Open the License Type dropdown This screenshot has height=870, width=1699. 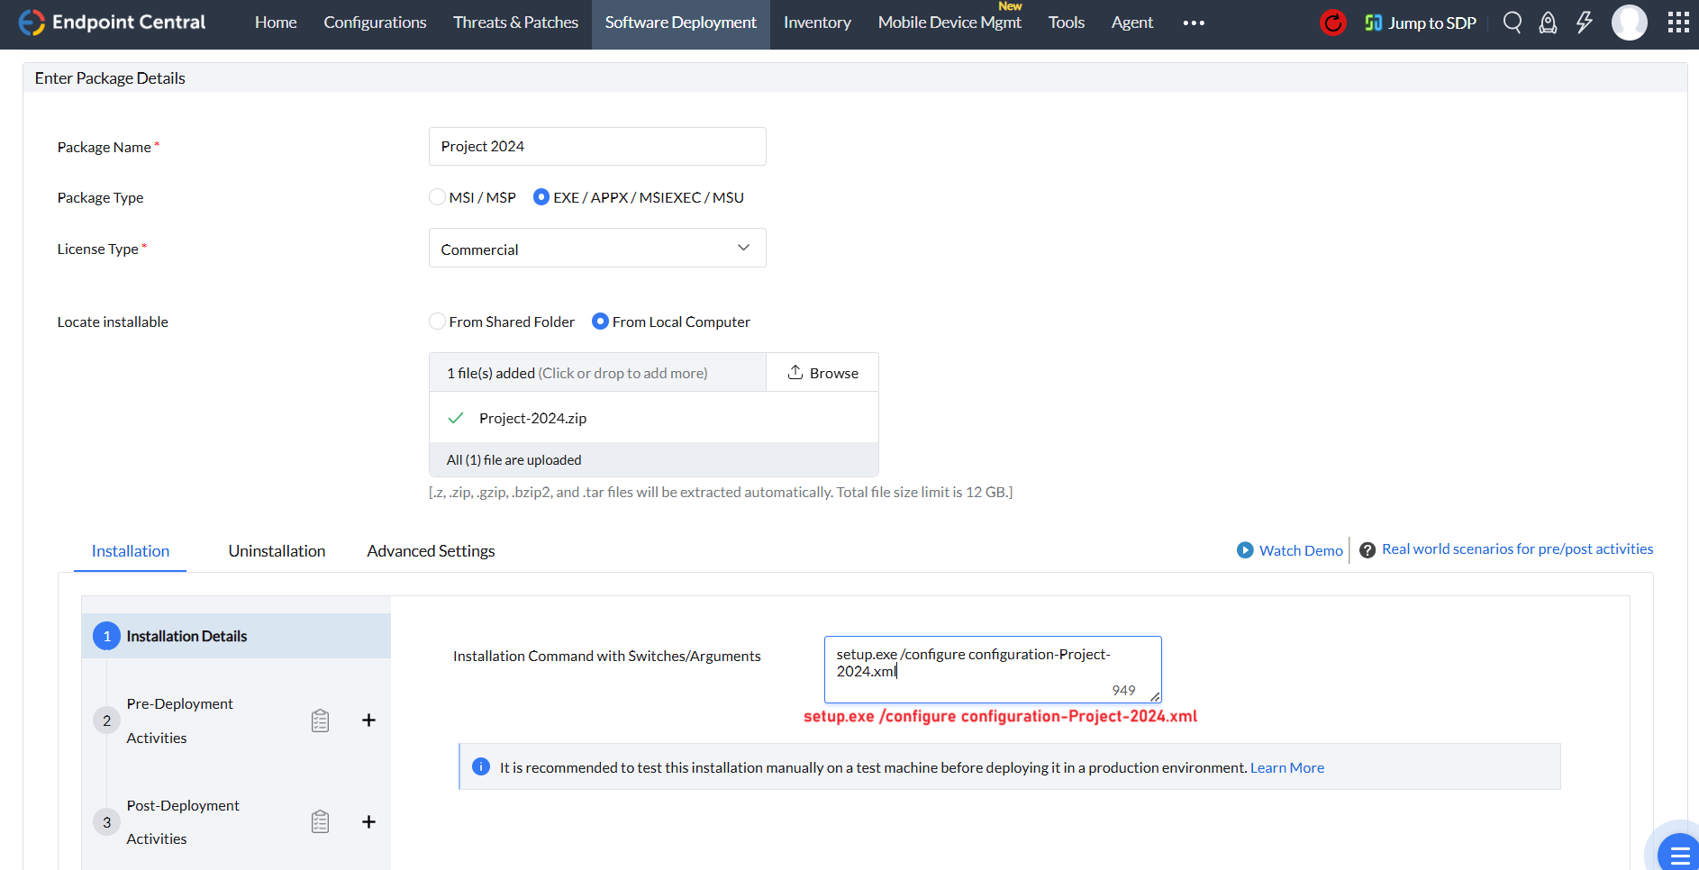point(597,249)
